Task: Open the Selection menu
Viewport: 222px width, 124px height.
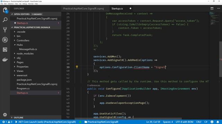Action: (11, 4)
